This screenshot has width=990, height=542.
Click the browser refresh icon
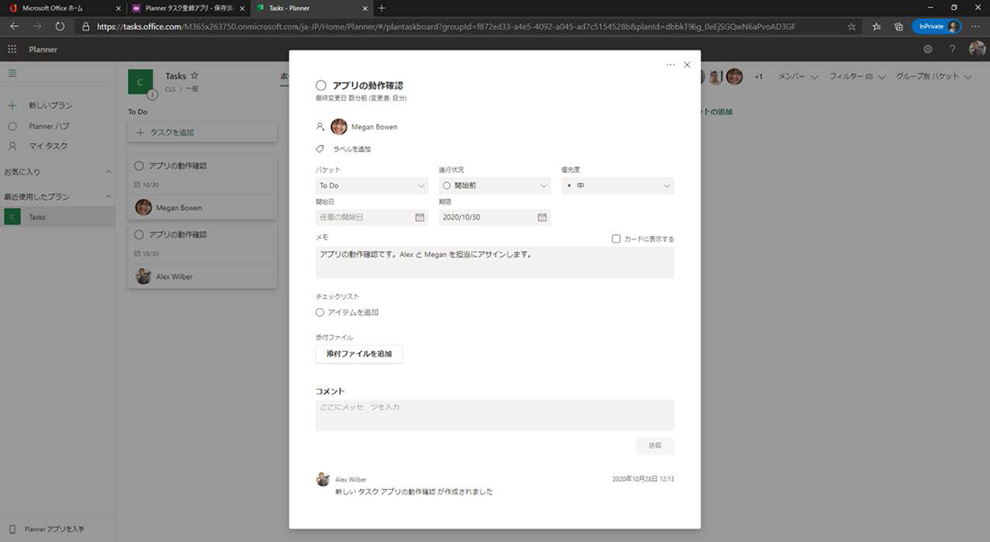point(59,26)
